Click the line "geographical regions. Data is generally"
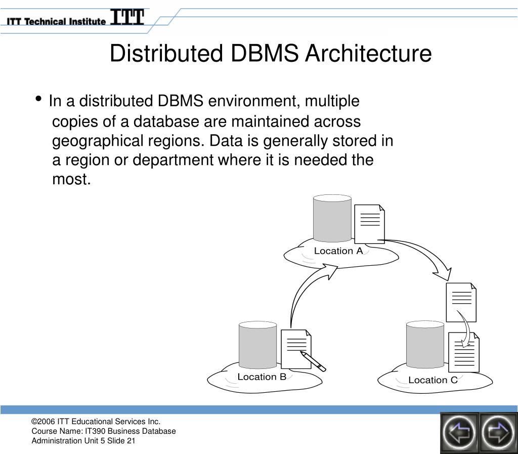518x454 pixels. pos(223,141)
